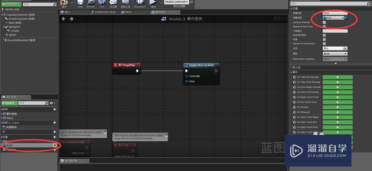Select Mesh component in tree

[x=15, y=23]
